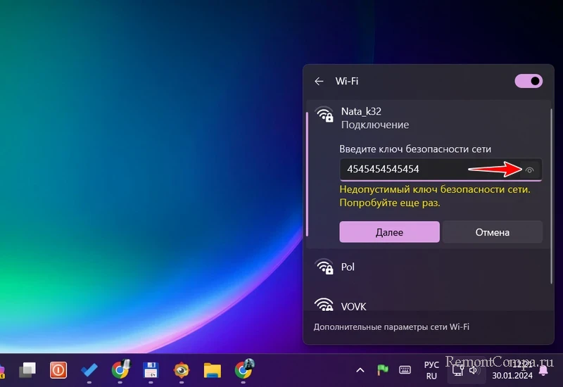
Task: Click the Nata_k32 network Wi-Fi icon
Action: pos(324,115)
